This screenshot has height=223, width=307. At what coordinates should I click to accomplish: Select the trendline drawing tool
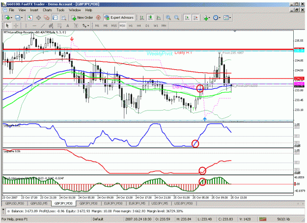(x=43, y=26)
